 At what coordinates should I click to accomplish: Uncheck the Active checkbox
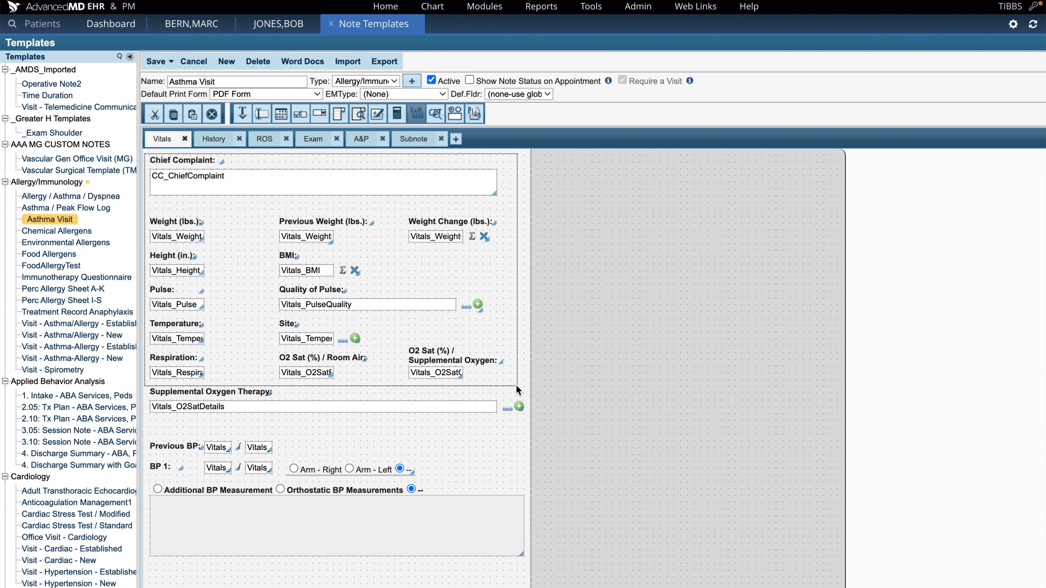tap(431, 80)
